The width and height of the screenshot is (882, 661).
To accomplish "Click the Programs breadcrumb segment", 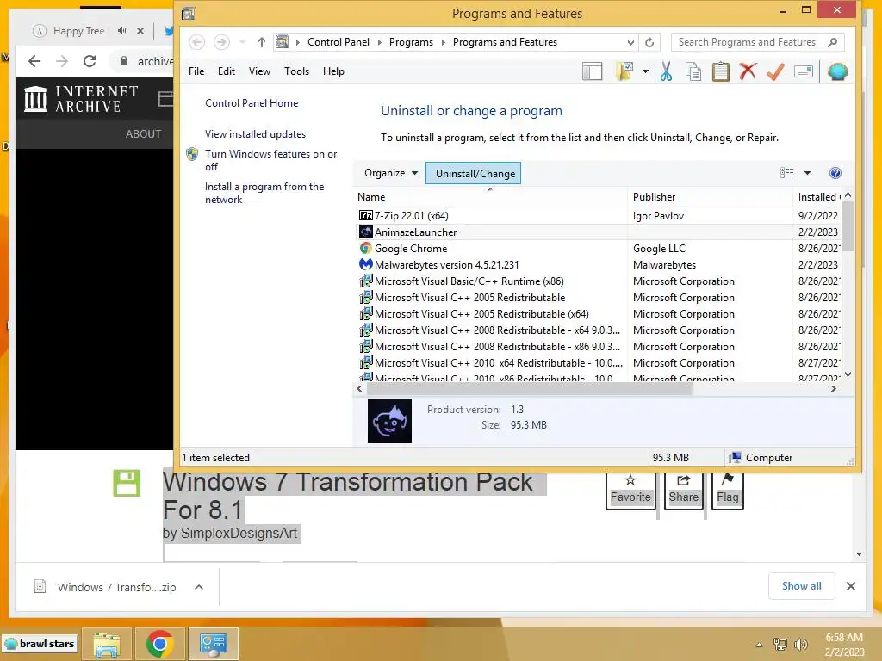I will tap(411, 42).
